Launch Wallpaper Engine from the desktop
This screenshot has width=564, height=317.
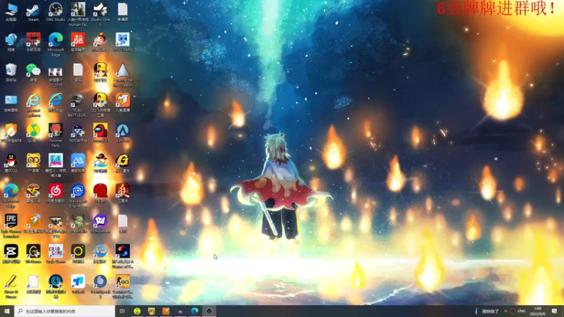78,196
